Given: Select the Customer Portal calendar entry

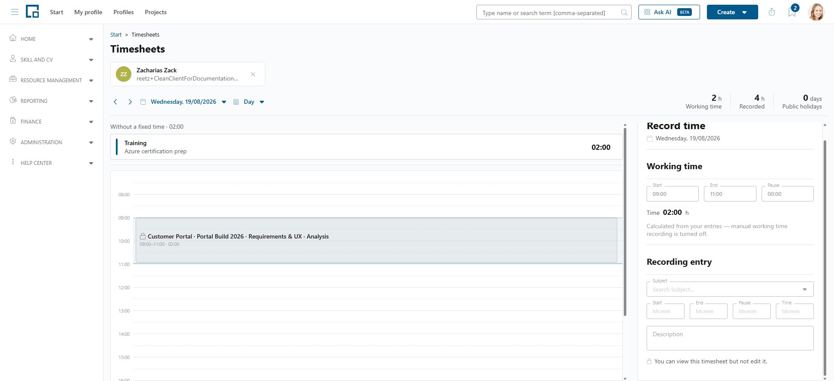Looking at the screenshot, I should 376,240.
